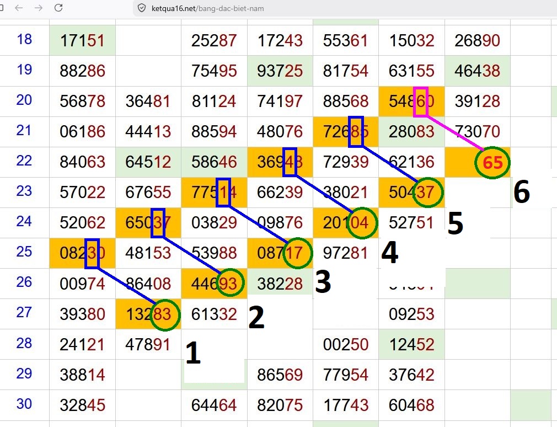Click cell 52062 in row 24
Viewport: 557px width, 427px height.
pyautogui.click(x=82, y=223)
